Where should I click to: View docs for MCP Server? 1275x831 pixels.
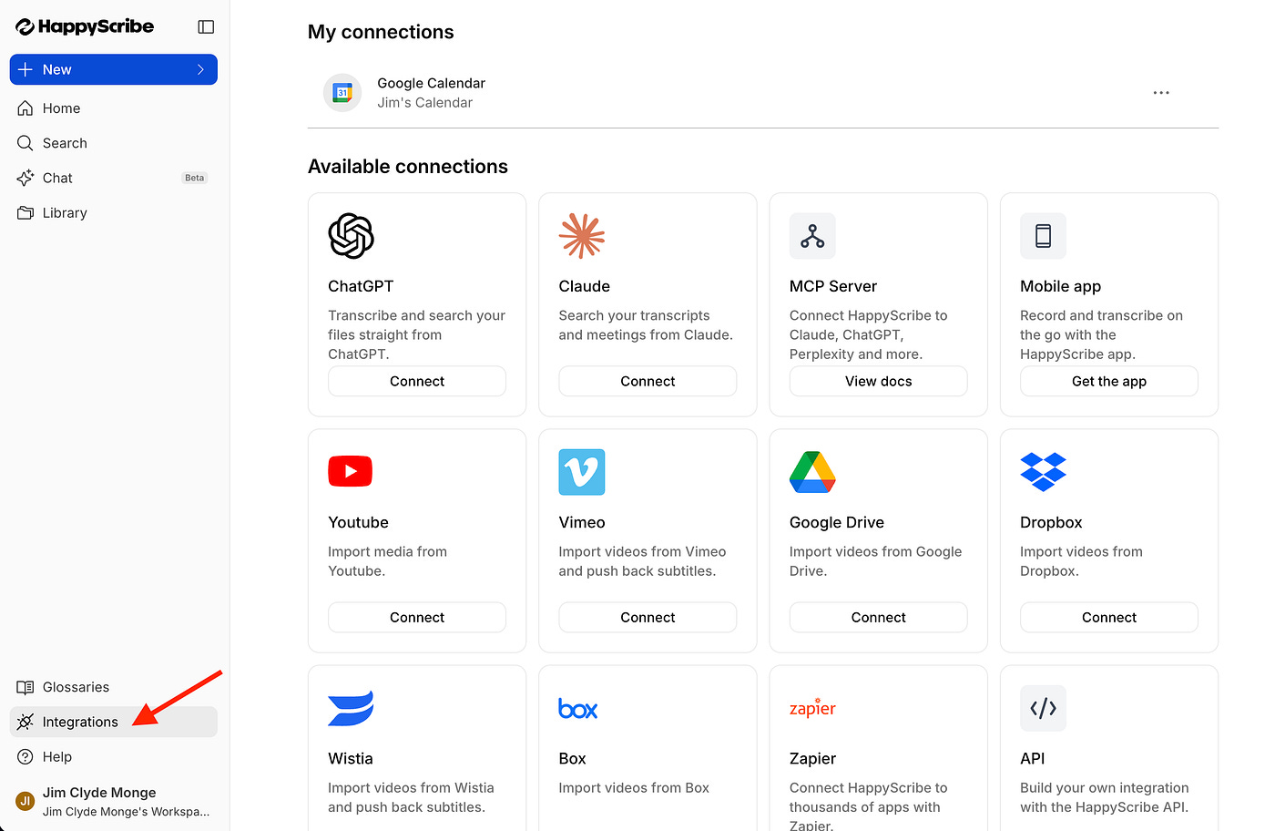pos(878,381)
